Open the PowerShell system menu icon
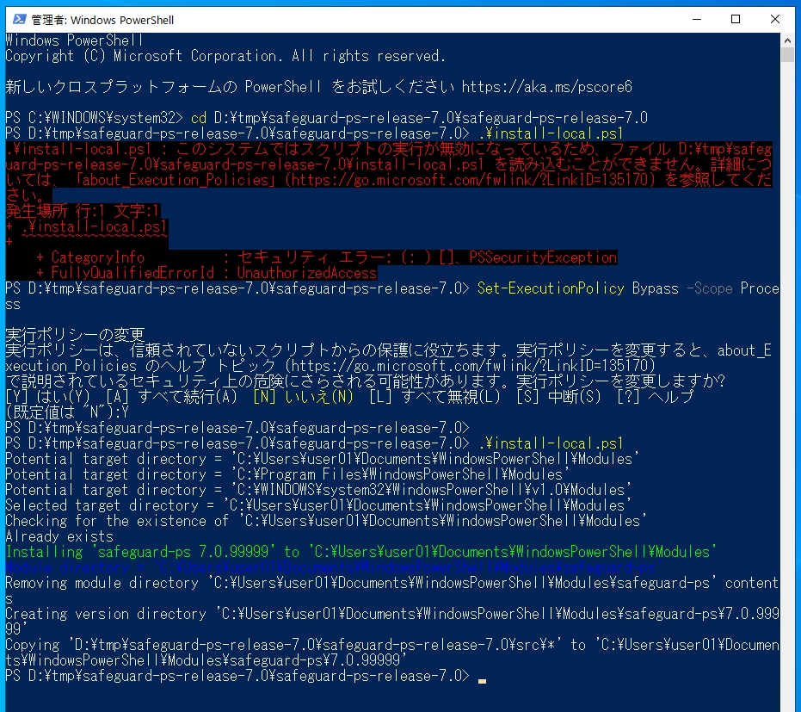Image resolution: width=801 pixels, height=712 pixels. [x=20, y=20]
